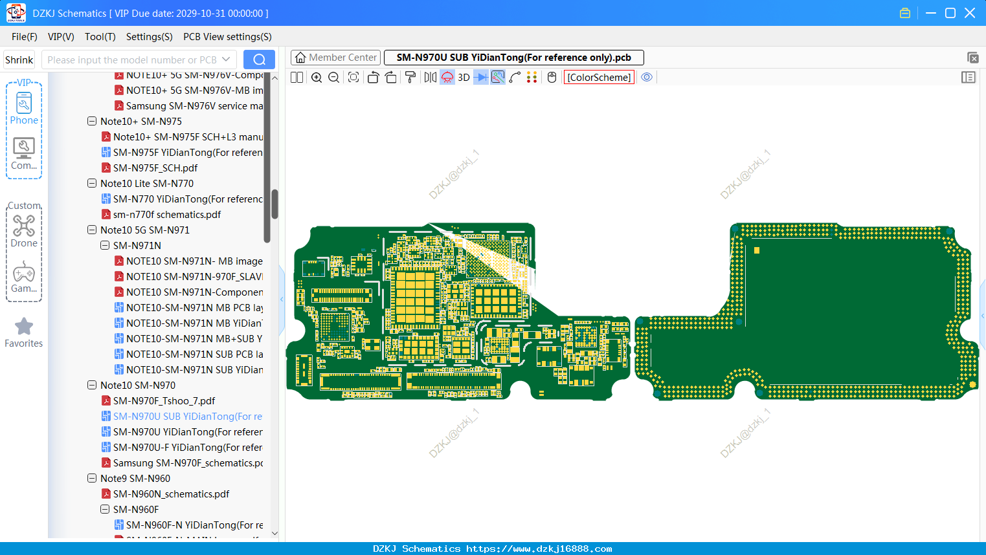
Task: Collapse the Note10 Lite SM-N770 node
Action: (92, 183)
